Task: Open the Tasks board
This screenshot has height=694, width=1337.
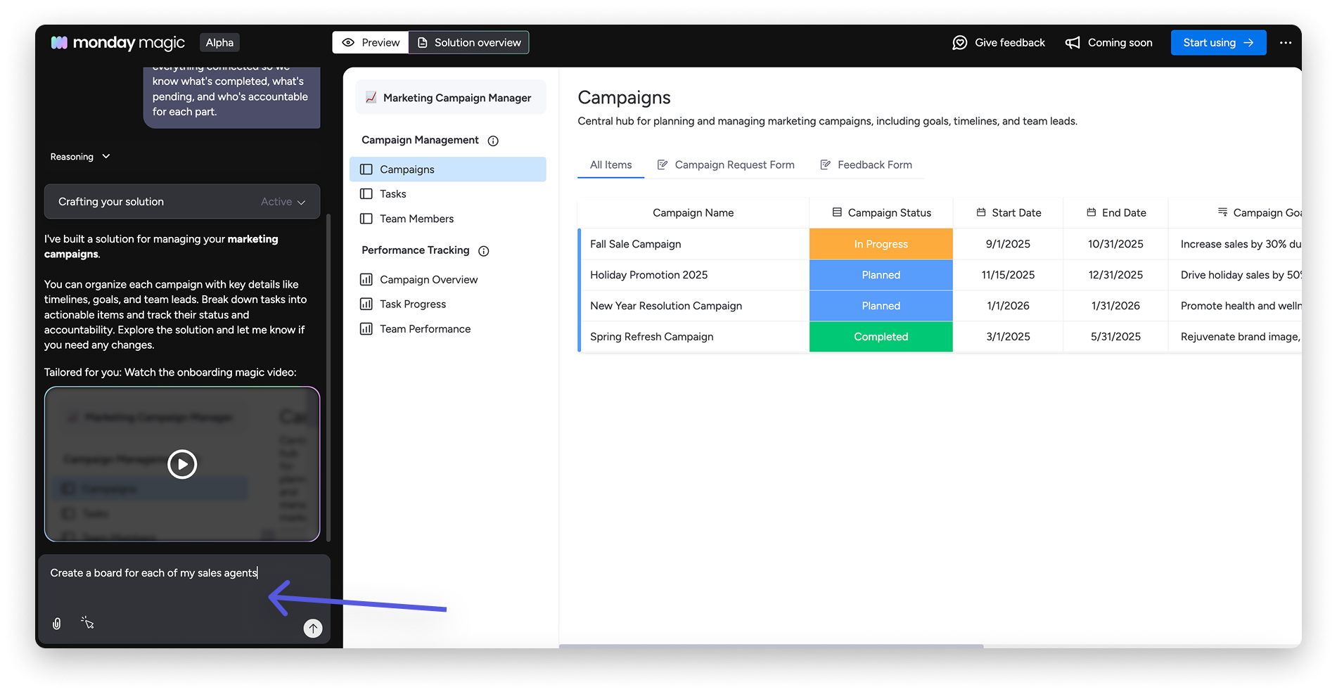Action: (447, 194)
